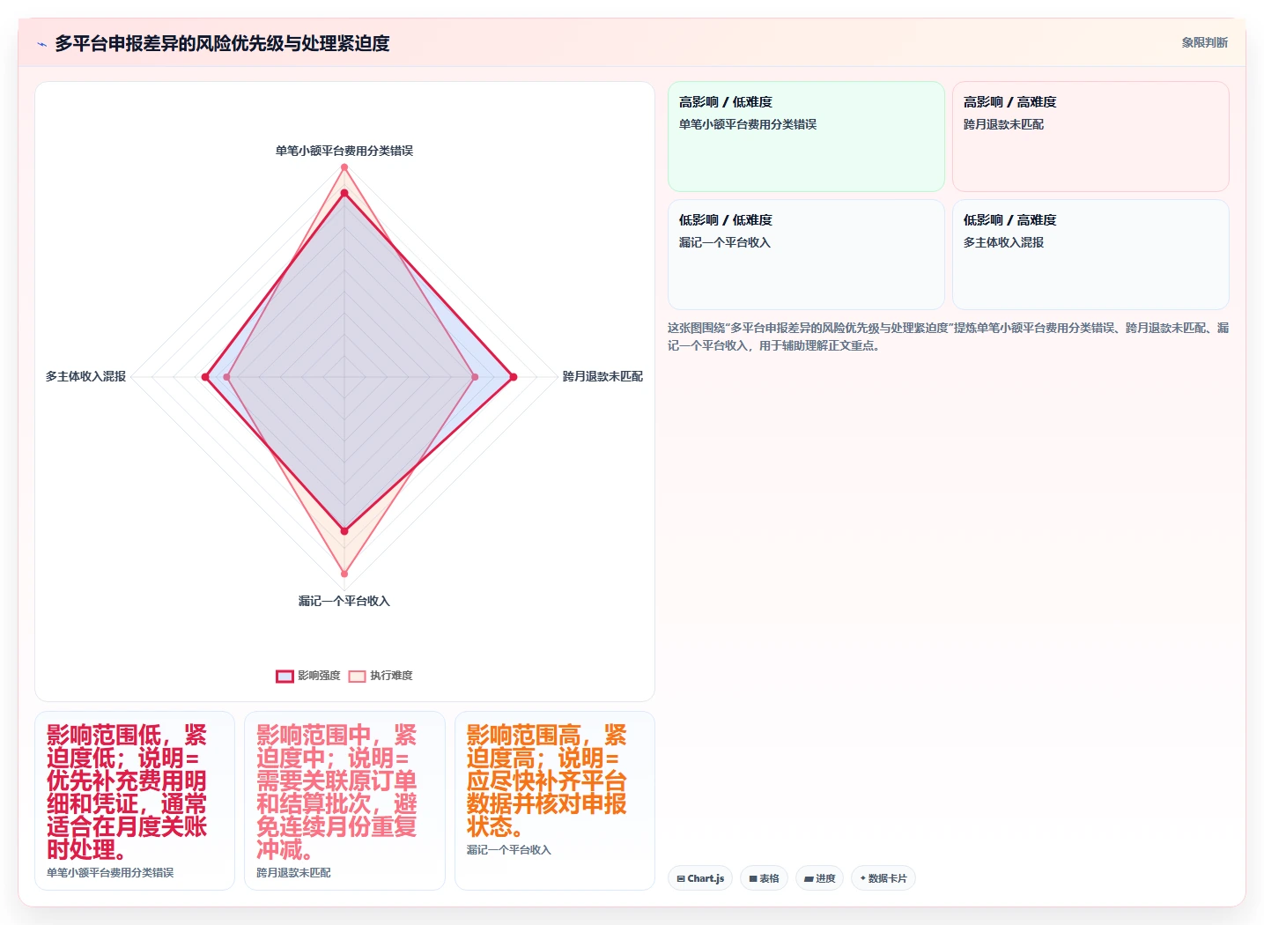
Task: Select the 表格 chip
Action: (x=764, y=878)
